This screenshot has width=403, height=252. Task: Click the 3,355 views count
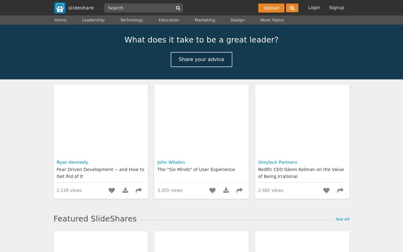(x=170, y=190)
